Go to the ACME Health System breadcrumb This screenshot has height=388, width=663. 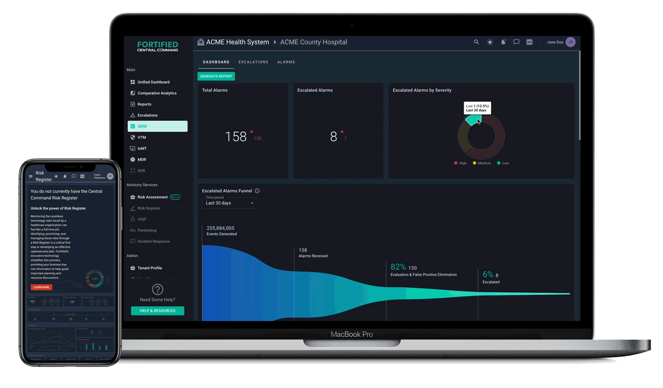[x=238, y=42]
